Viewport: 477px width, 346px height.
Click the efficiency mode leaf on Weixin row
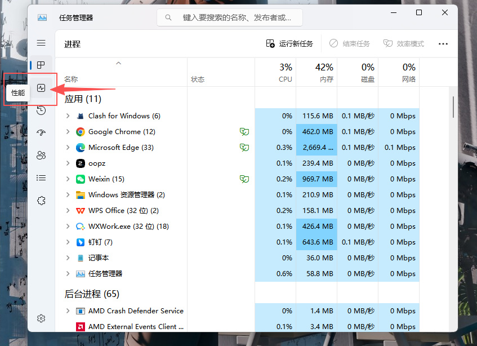244,179
